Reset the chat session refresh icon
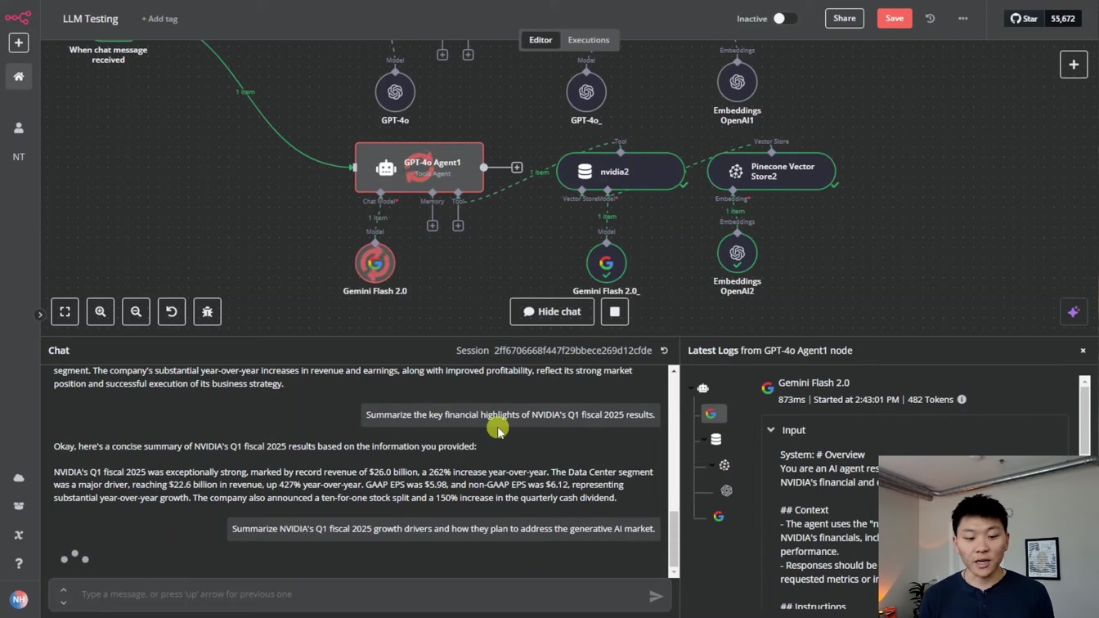This screenshot has height=618, width=1099. (x=664, y=351)
